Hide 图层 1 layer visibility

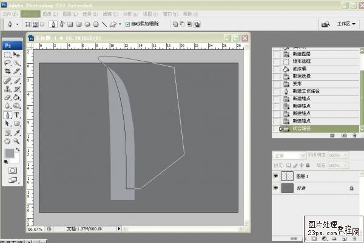pos(275,176)
